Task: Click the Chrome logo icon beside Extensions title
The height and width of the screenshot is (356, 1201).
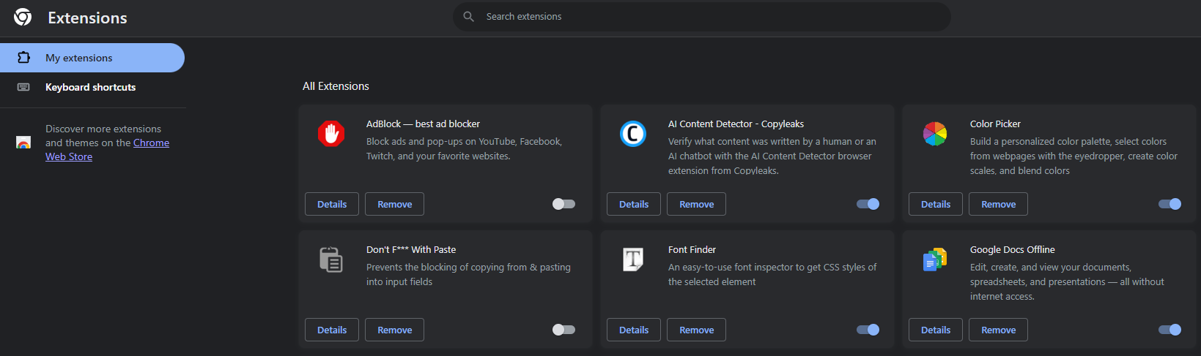Action: tap(23, 17)
